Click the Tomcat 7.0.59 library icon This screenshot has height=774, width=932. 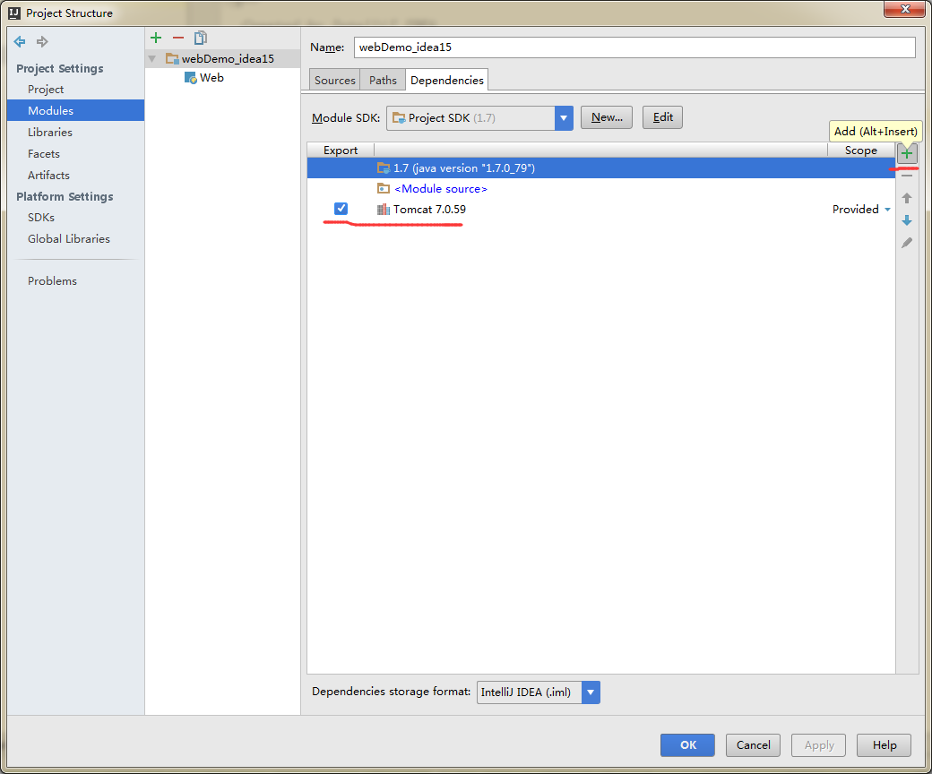click(384, 209)
